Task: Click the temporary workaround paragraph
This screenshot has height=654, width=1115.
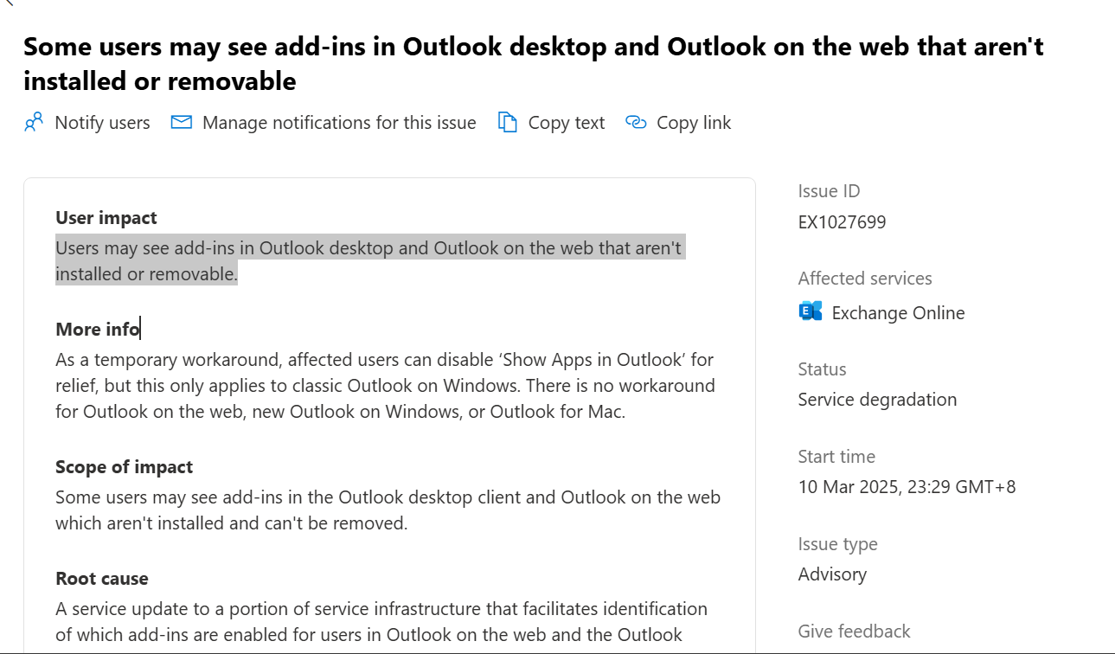Action: [x=386, y=385]
